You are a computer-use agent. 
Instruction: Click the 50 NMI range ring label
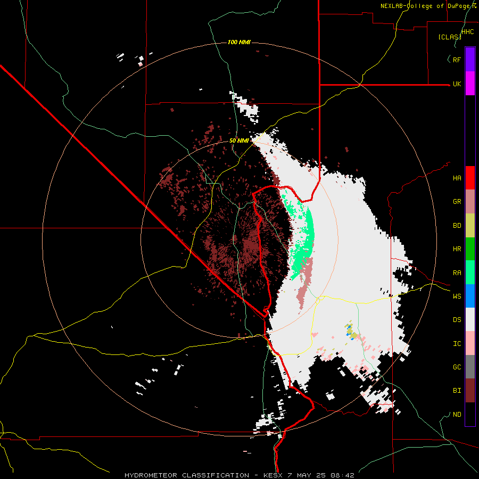pos(239,141)
